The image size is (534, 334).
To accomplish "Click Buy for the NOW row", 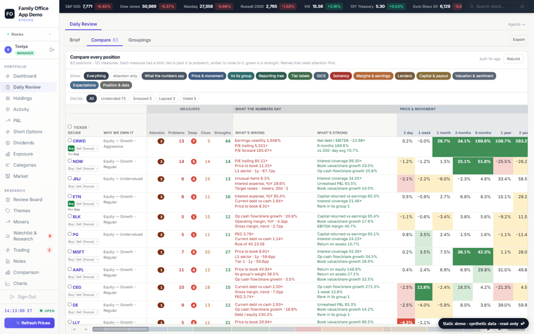I will tap(71, 168).
